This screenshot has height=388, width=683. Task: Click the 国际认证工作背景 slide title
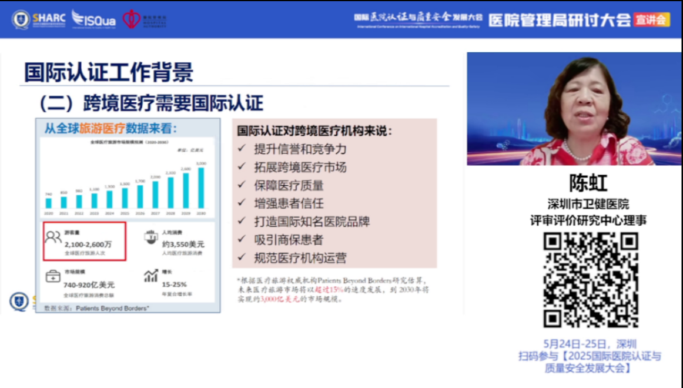109,72
